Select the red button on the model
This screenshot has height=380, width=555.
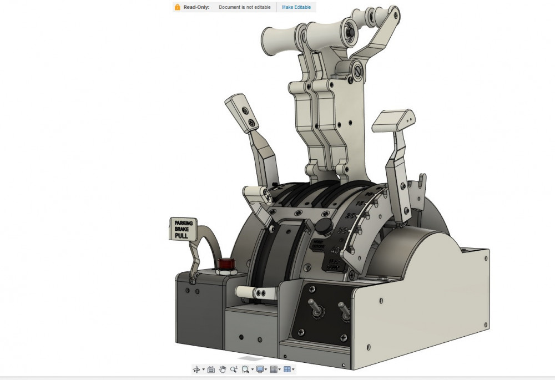tap(225, 263)
